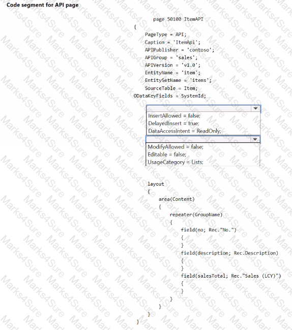Click the field(salesTotal) code line
292x330 pixels.
click(231, 276)
